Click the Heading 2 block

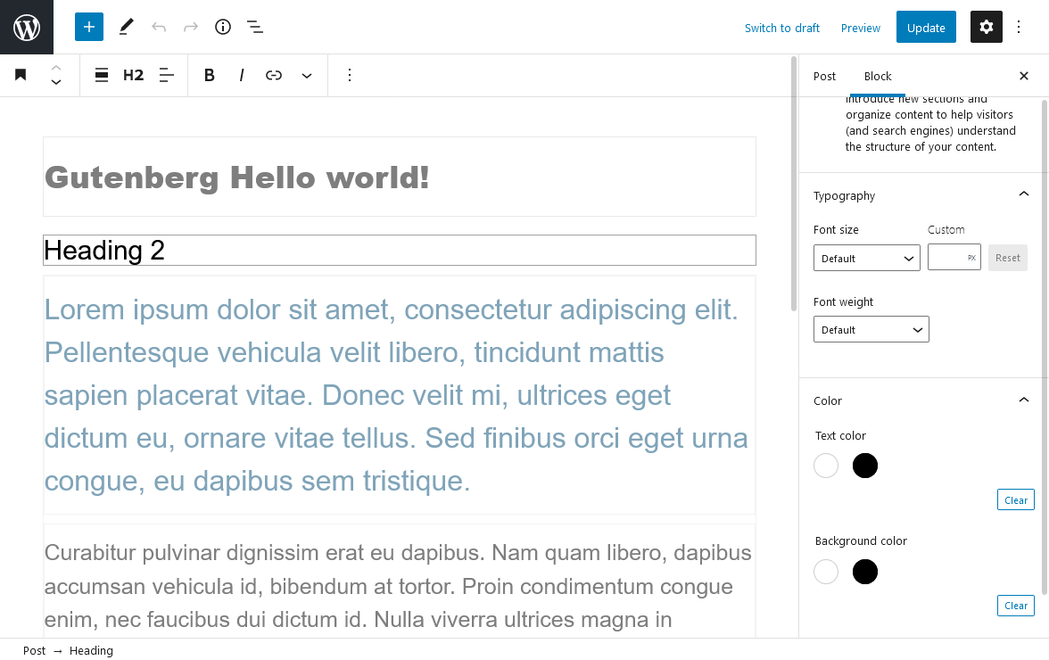click(x=400, y=250)
